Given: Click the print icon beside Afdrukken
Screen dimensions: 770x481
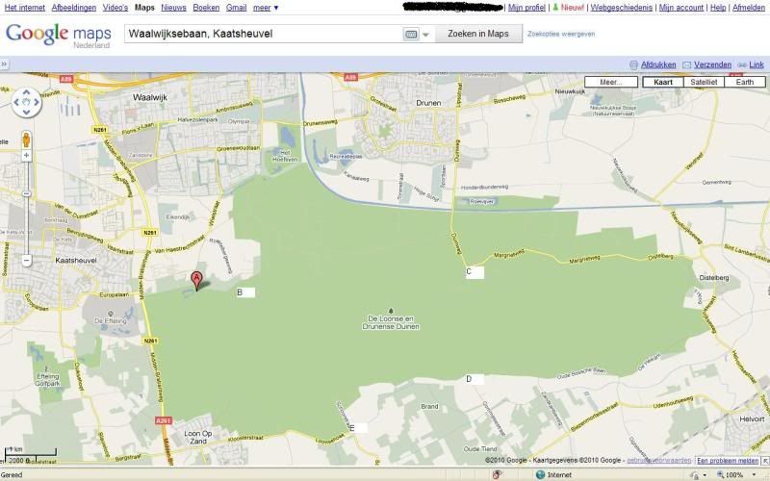Looking at the screenshot, I should pos(633,64).
